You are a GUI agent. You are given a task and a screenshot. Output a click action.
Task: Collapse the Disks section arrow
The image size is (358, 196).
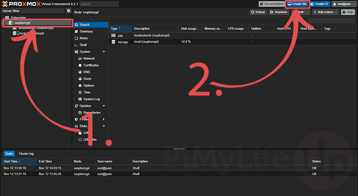click(104, 126)
